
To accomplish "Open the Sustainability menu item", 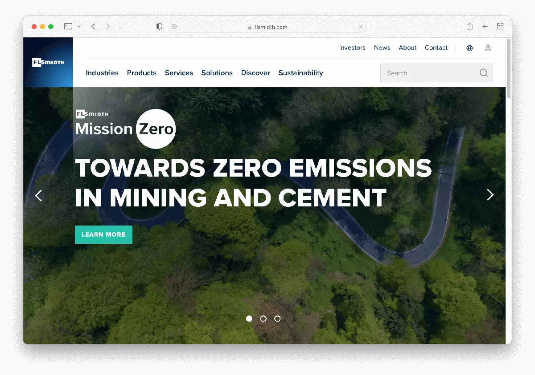I will tap(300, 73).
